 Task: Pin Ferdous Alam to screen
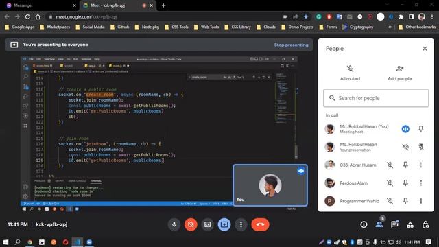[x=405, y=183]
